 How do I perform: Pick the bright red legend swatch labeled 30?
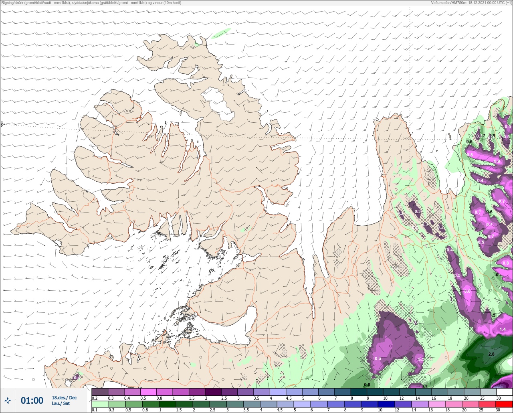tap(504, 404)
